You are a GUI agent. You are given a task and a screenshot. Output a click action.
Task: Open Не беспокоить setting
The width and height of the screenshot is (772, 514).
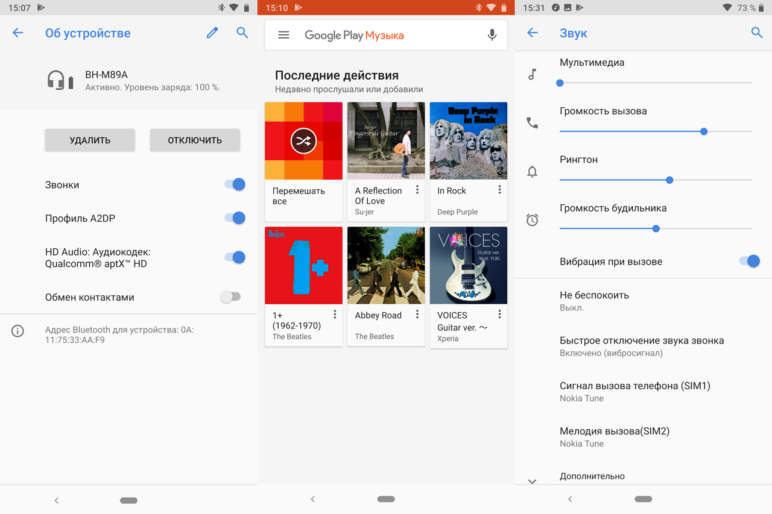pyautogui.click(x=643, y=301)
